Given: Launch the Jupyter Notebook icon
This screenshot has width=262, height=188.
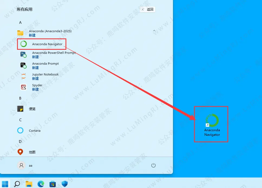Looking at the screenshot, I should coord(23,76).
